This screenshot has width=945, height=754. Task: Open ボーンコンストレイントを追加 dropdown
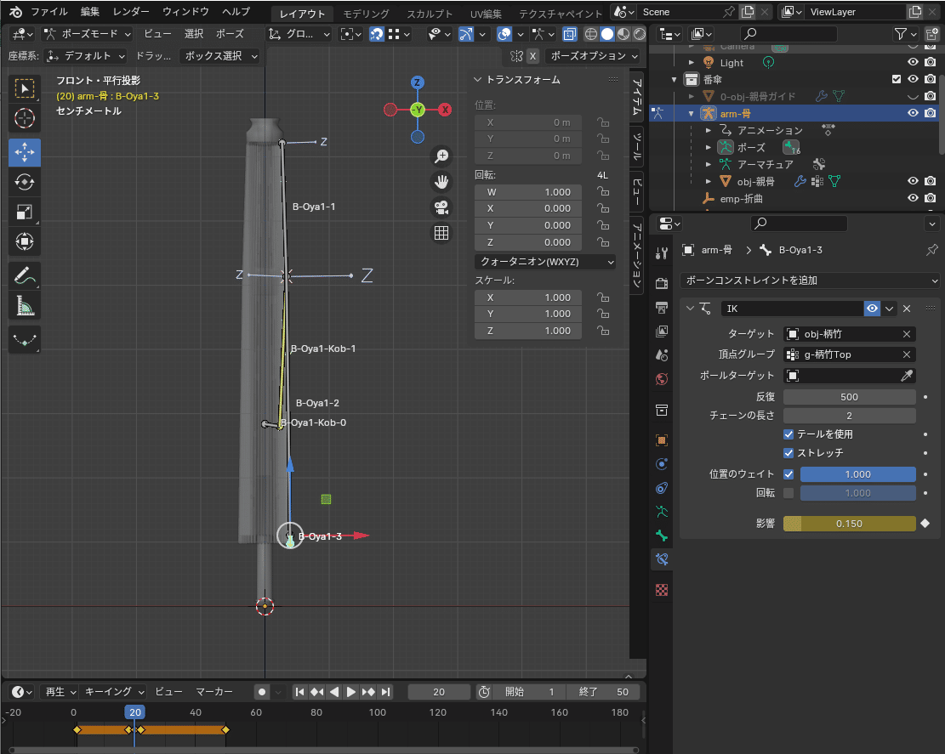tap(810, 281)
